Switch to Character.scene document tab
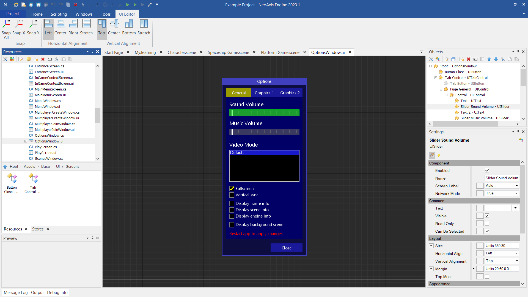 tap(182, 52)
